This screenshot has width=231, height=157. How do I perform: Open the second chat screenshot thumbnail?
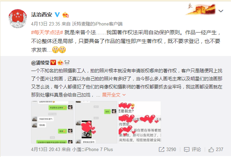[x=96, y=122]
